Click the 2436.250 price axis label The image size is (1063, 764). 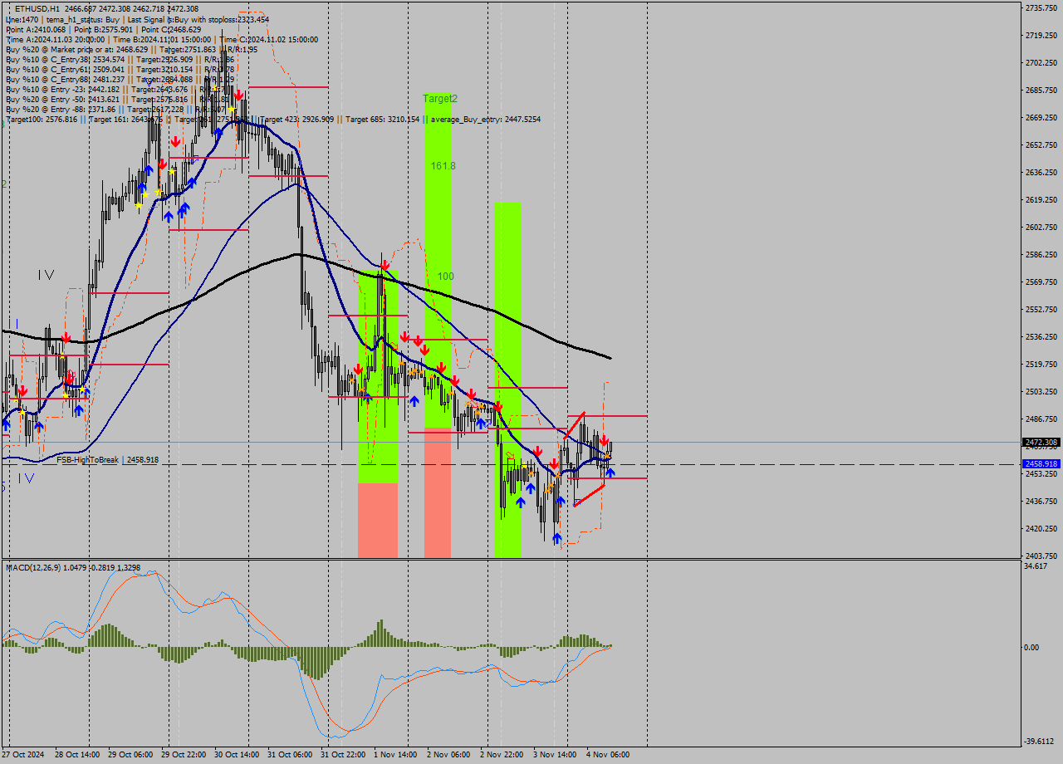pos(1041,501)
